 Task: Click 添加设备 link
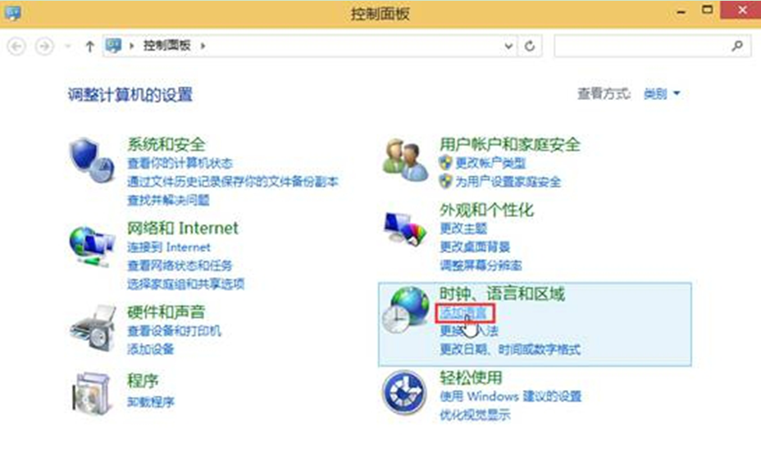click(x=150, y=349)
